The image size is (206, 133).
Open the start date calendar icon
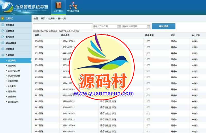[x=119, y=26]
